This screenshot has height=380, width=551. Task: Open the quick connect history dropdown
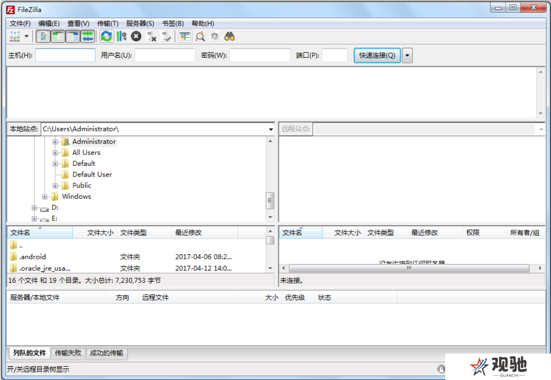click(407, 55)
